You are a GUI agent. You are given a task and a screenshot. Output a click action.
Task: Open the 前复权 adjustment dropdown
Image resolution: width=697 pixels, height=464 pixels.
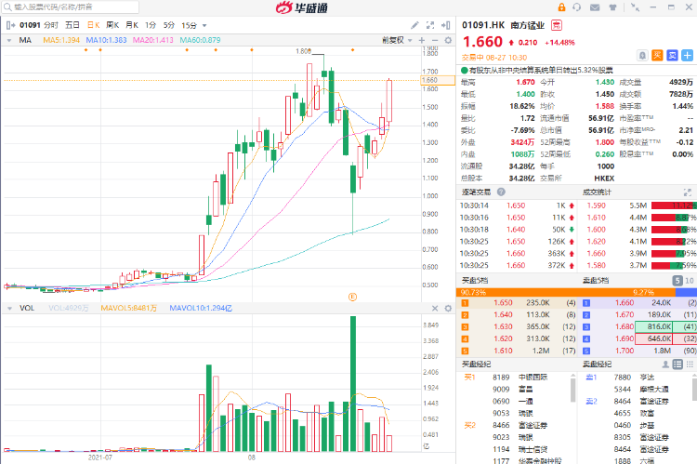pos(397,40)
